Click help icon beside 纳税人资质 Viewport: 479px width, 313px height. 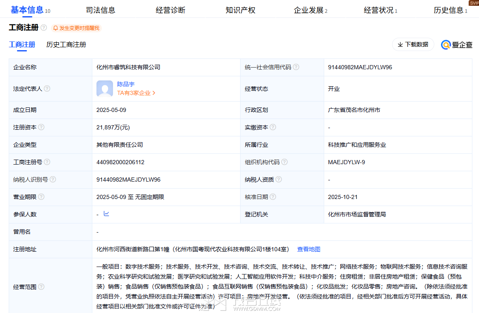(x=279, y=180)
